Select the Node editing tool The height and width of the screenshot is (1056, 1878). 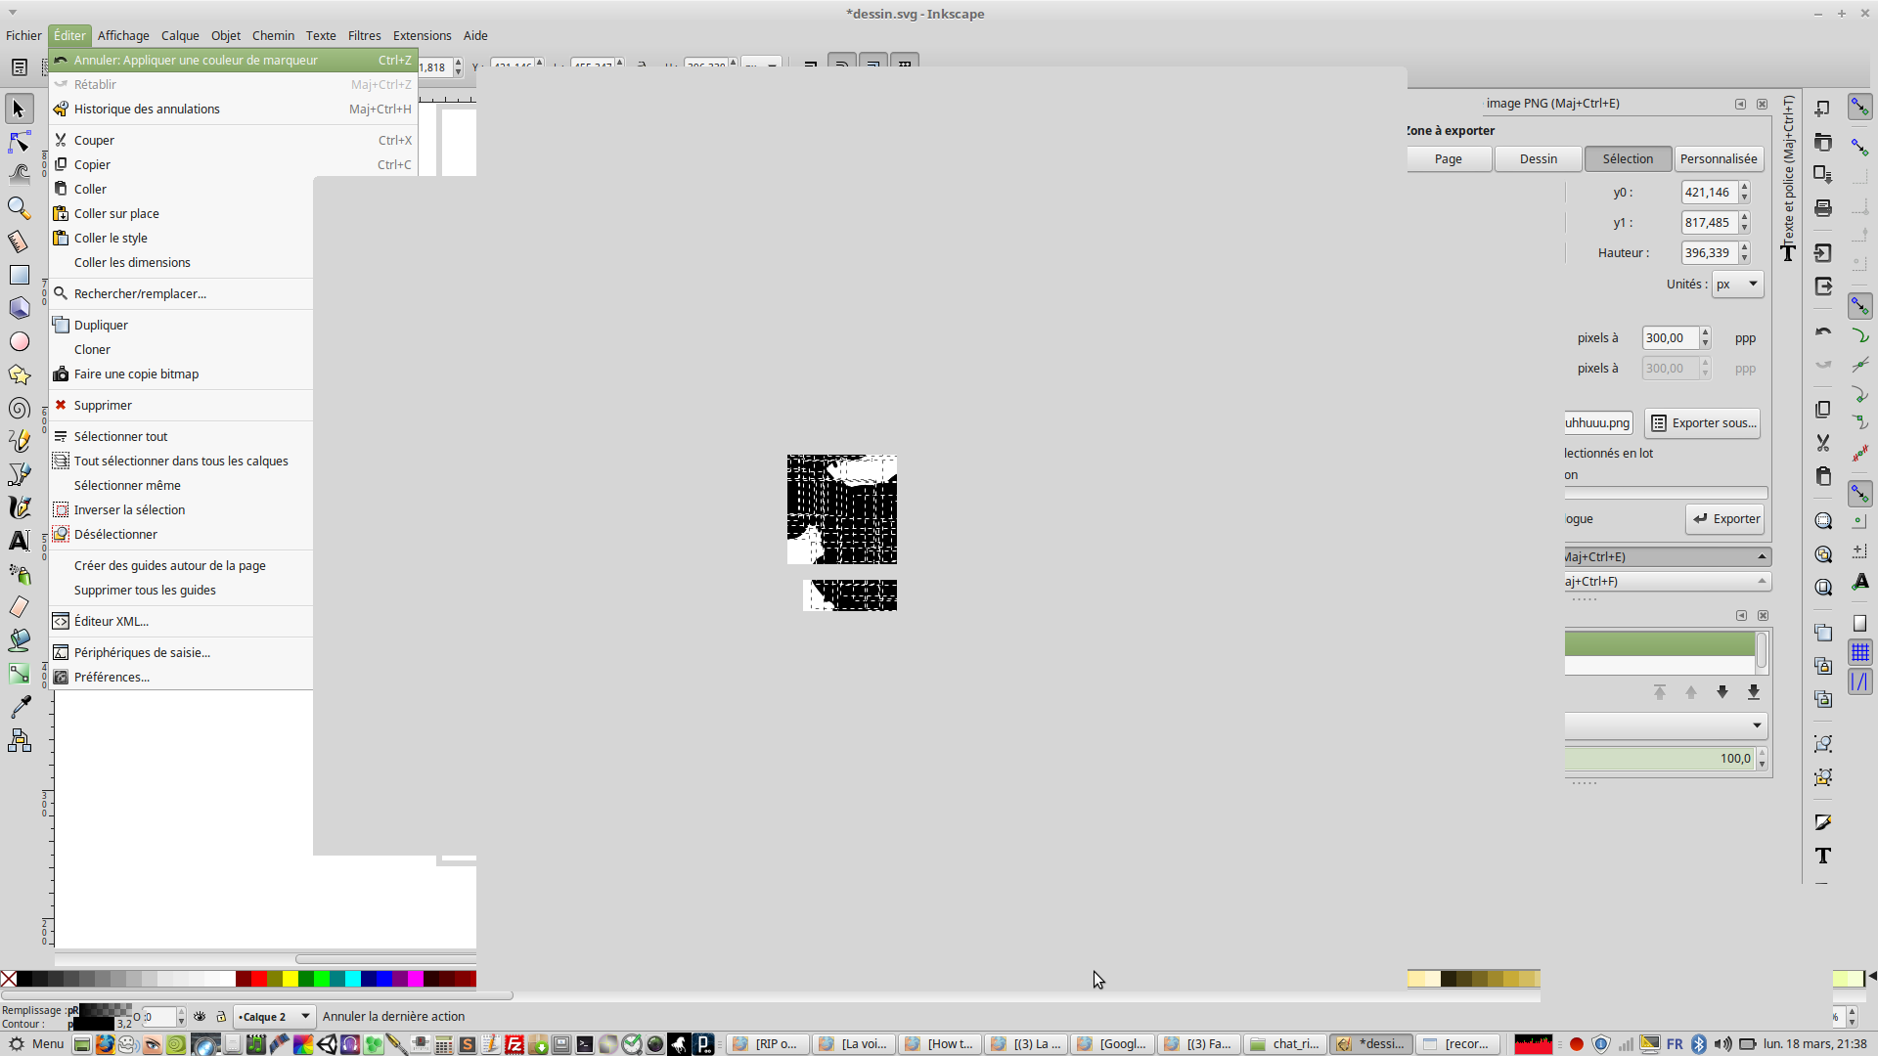click(x=19, y=143)
